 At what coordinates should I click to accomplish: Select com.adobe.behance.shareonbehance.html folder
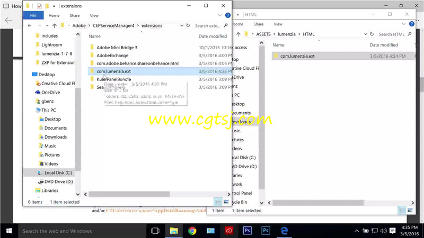(x=138, y=63)
